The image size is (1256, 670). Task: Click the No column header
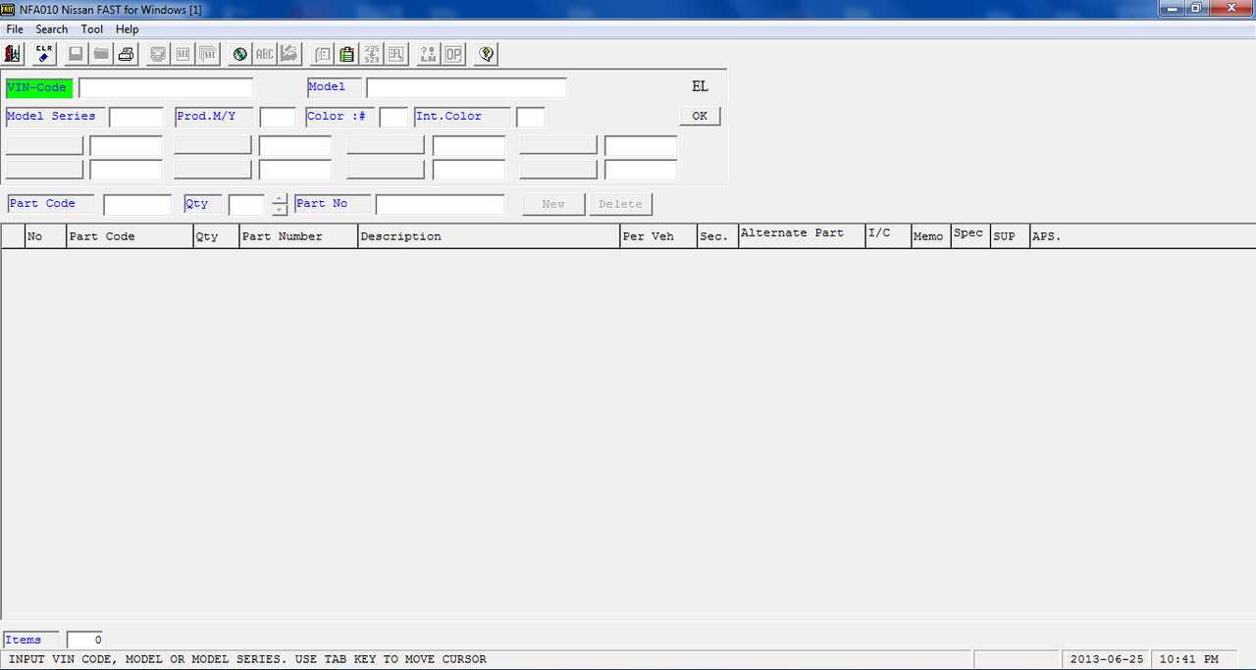pos(45,236)
